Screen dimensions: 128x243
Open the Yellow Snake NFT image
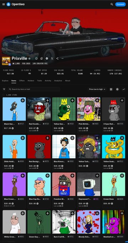pyautogui.click(x=113, y=146)
